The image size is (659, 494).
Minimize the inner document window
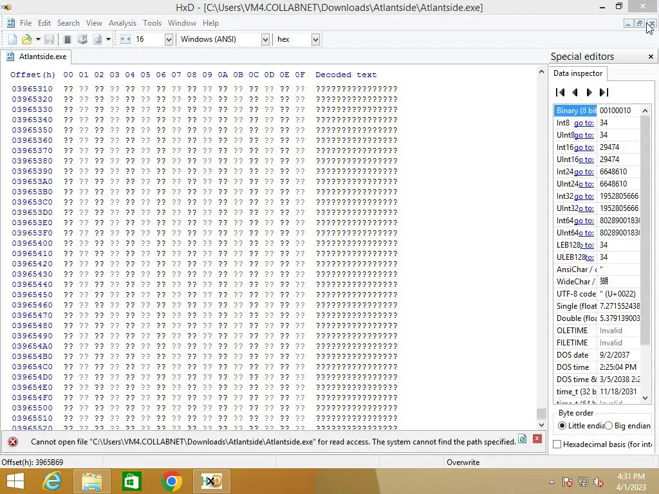(x=627, y=24)
